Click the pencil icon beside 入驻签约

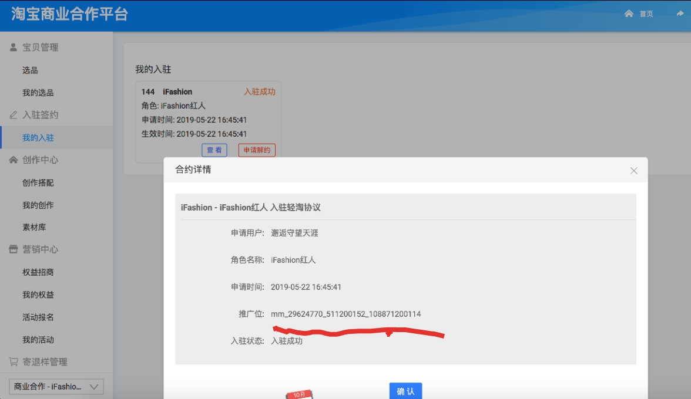tap(13, 115)
